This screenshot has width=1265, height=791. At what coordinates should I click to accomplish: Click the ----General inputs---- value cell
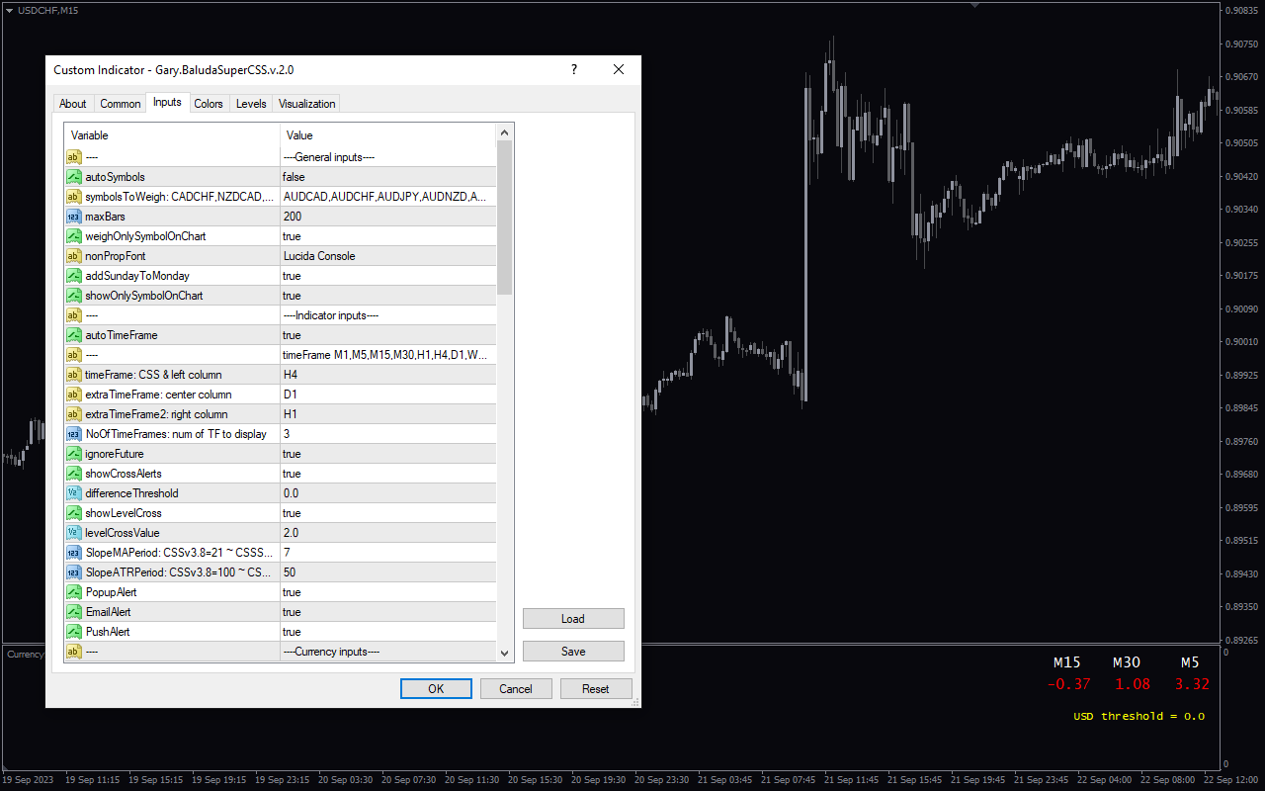(x=388, y=157)
